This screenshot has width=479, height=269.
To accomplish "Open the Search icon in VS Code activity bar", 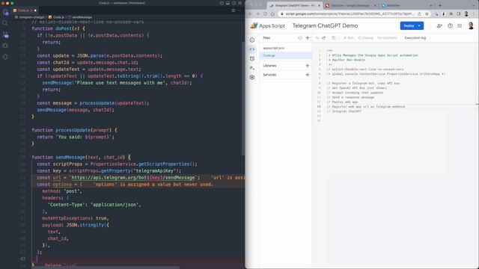I will pyautogui.click(x=5, y=23).
